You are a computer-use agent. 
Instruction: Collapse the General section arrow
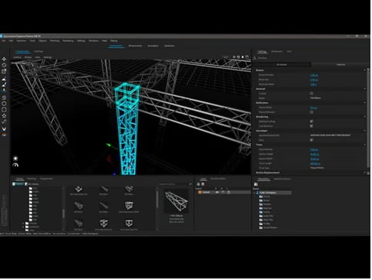tap(365, 89)
